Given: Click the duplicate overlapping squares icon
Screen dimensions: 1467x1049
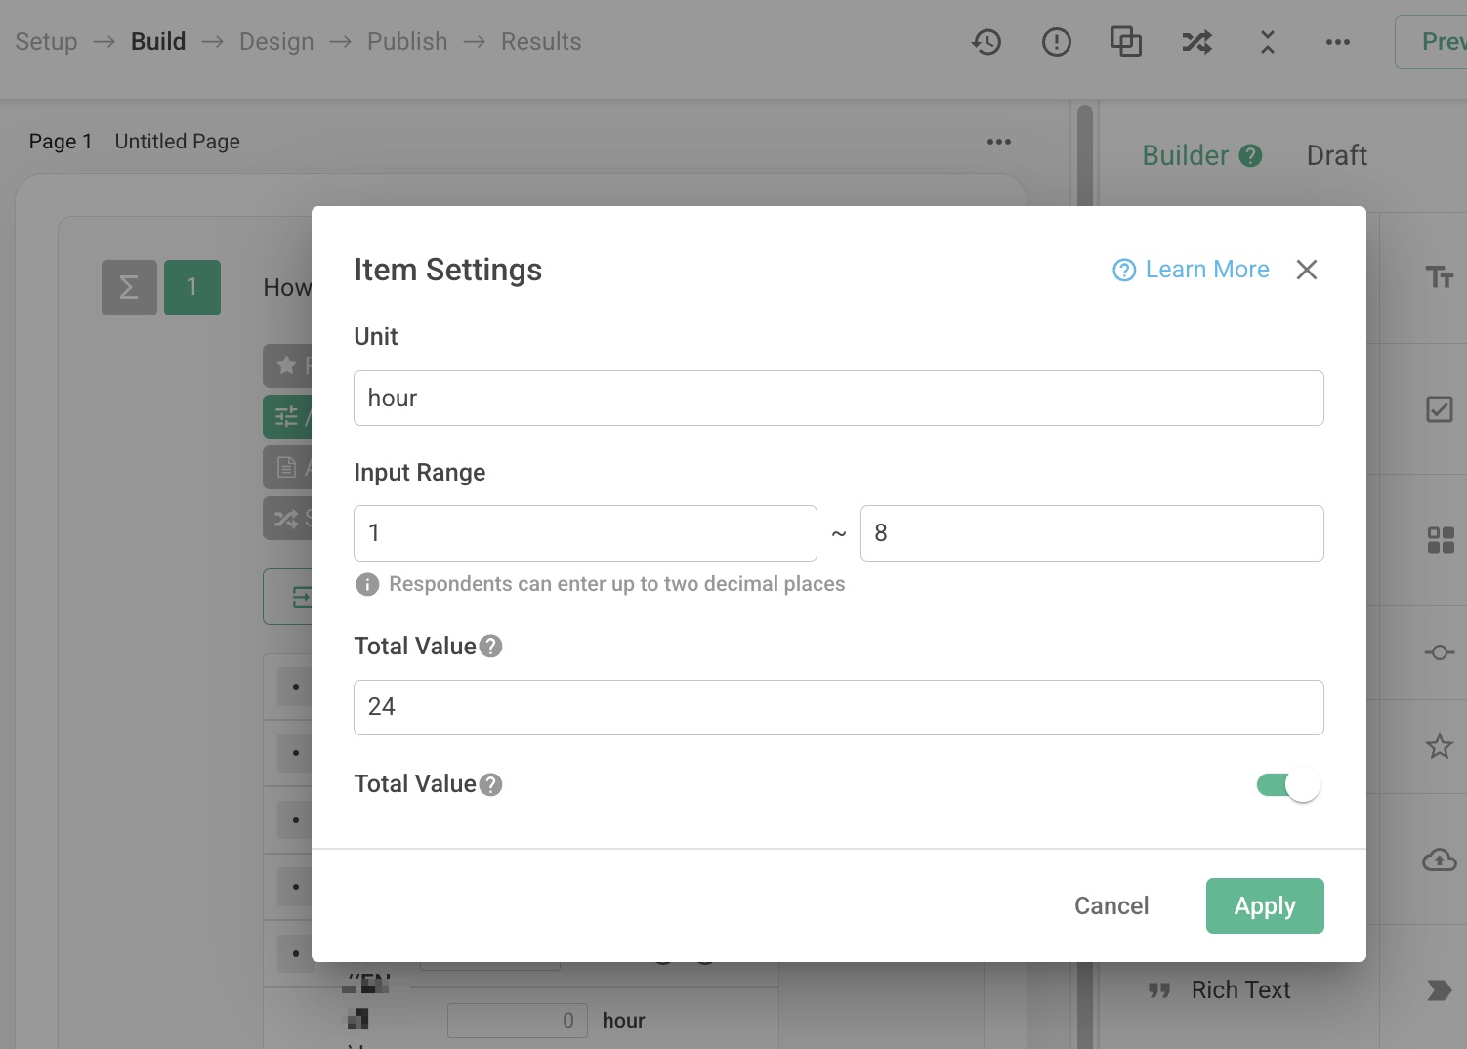Looking at the screenshot, I should [1126, 42].
